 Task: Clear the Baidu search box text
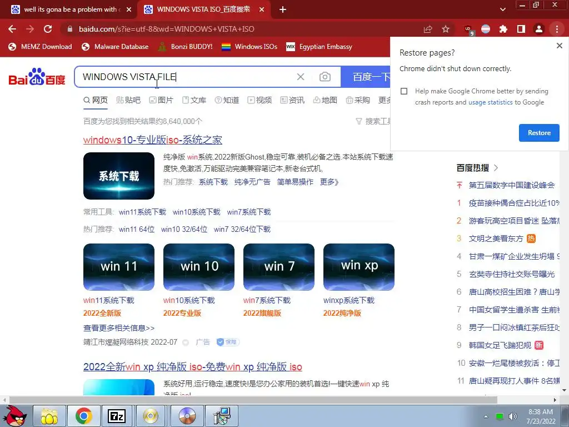coord(301,77)
